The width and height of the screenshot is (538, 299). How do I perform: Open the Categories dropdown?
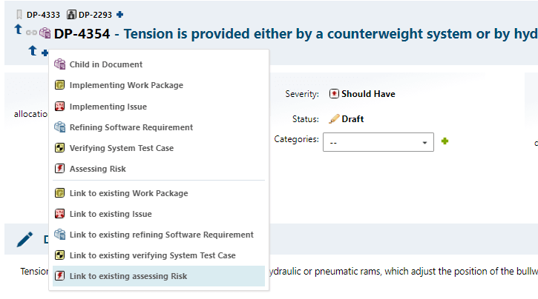point(378,142)
